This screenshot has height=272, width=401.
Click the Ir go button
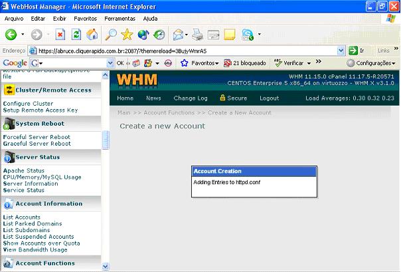click(x=357, y=51)
